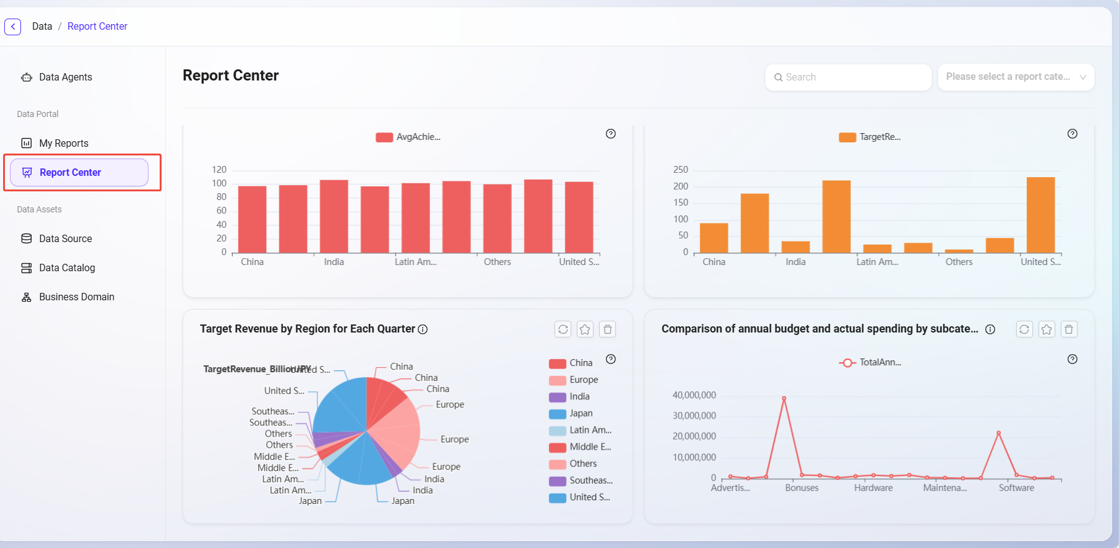The width and height of the screenshot is (1119, 548).
Task: Delete the Target Revenue by Region report
Action: click(x=608, y=329)
